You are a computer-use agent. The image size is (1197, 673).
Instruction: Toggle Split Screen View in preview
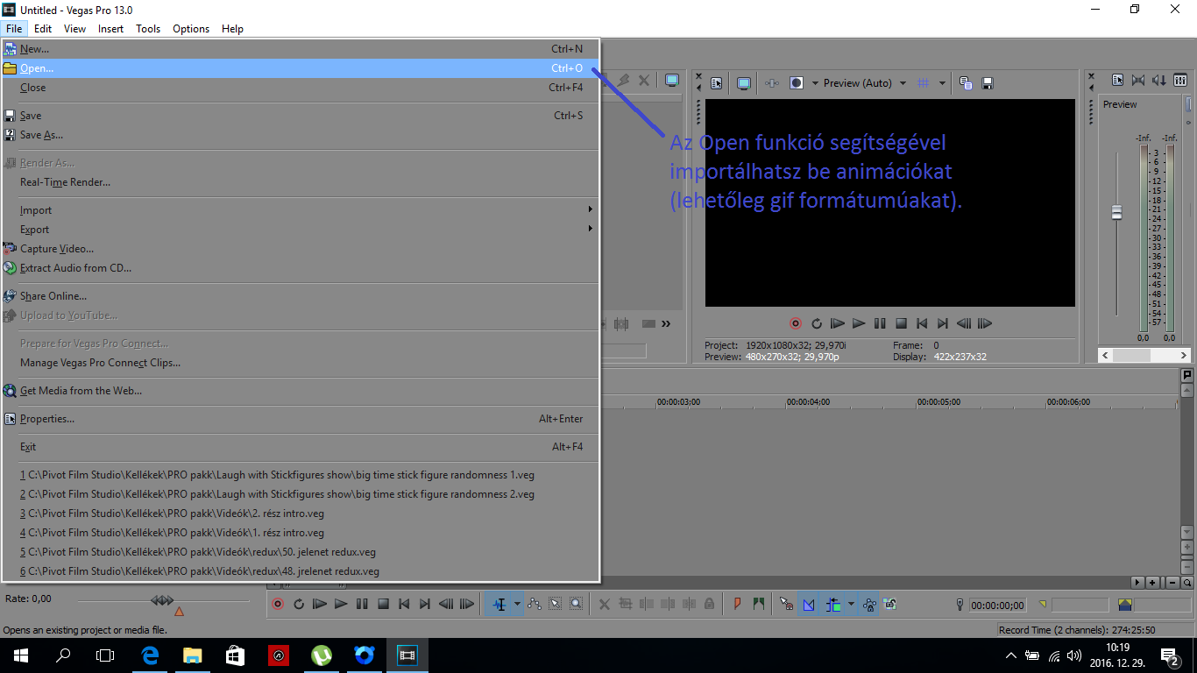pos(797,83)
